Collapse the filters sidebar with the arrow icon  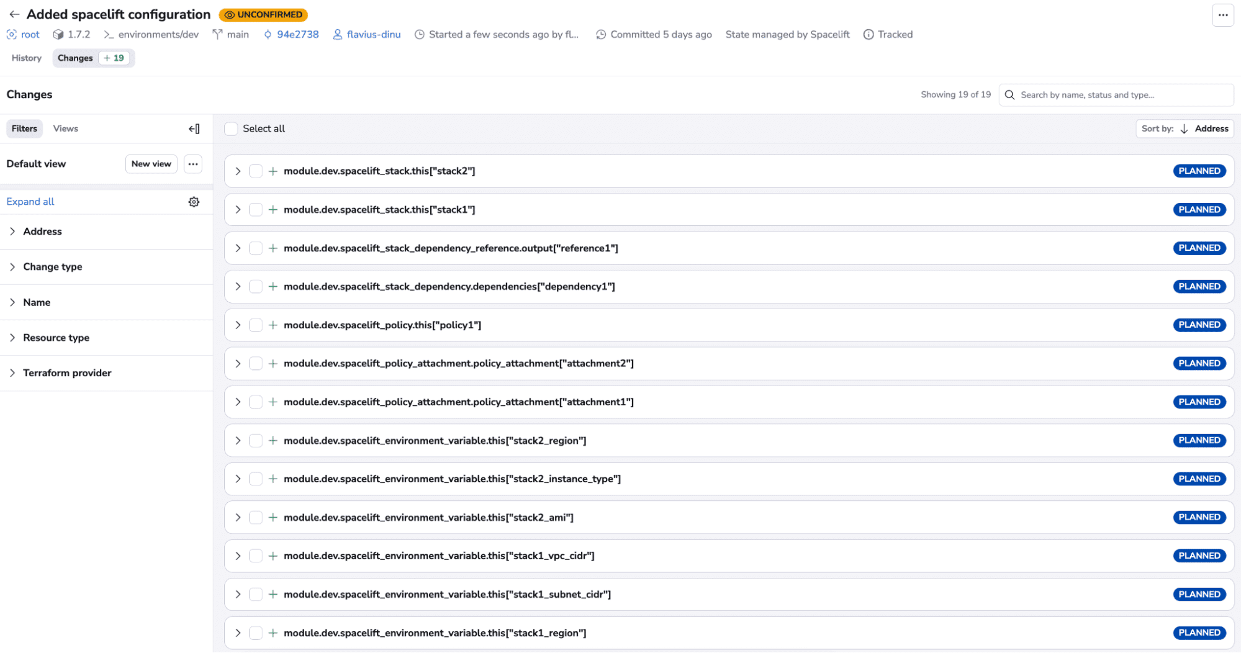click(x=194, y=128)
